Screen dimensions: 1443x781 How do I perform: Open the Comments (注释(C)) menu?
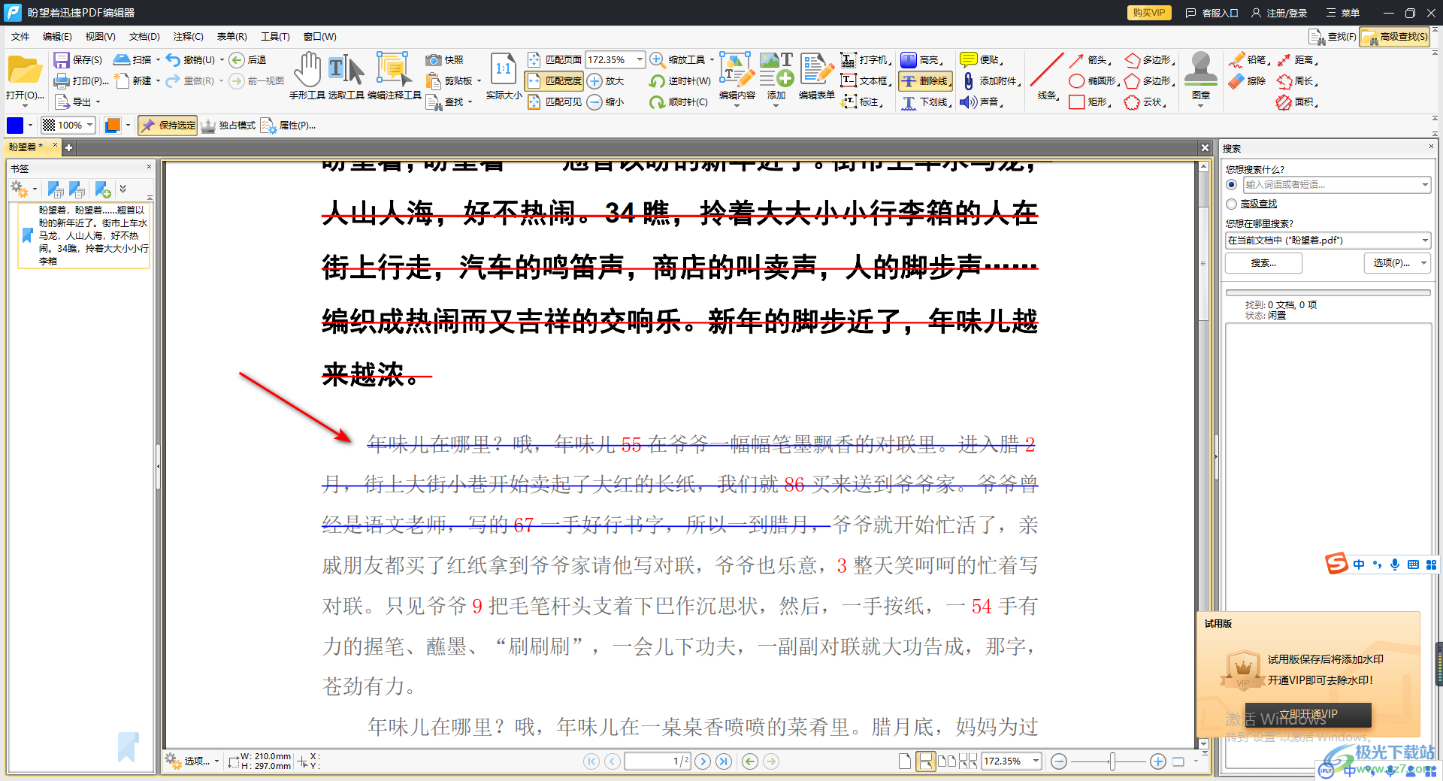pyautogui.click(x=188, y=37)
